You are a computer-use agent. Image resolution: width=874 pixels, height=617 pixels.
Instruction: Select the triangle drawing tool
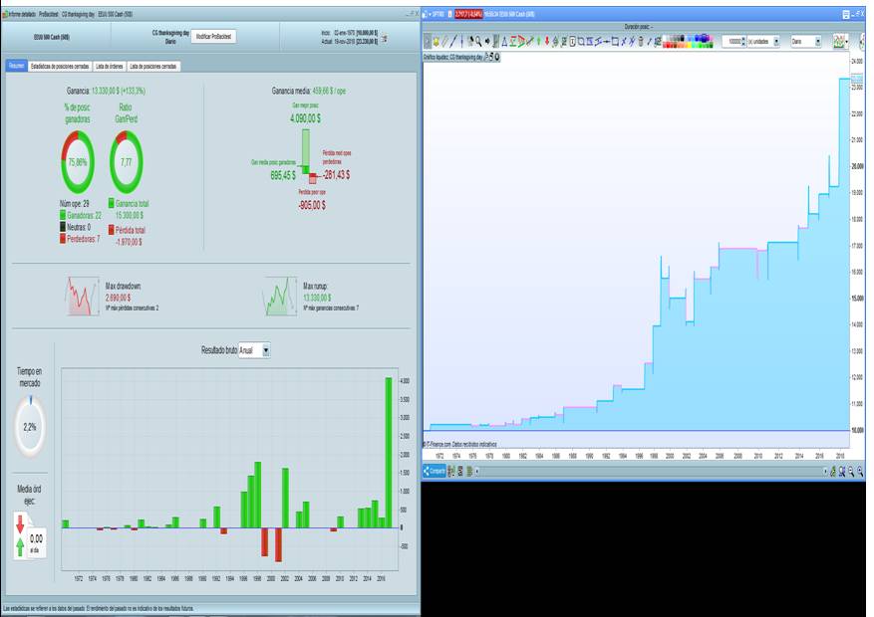point(504,42)
